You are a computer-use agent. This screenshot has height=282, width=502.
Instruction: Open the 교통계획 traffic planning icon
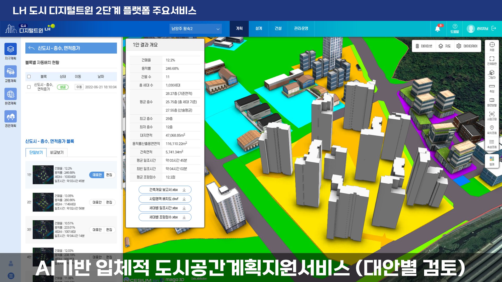[10, 72]
